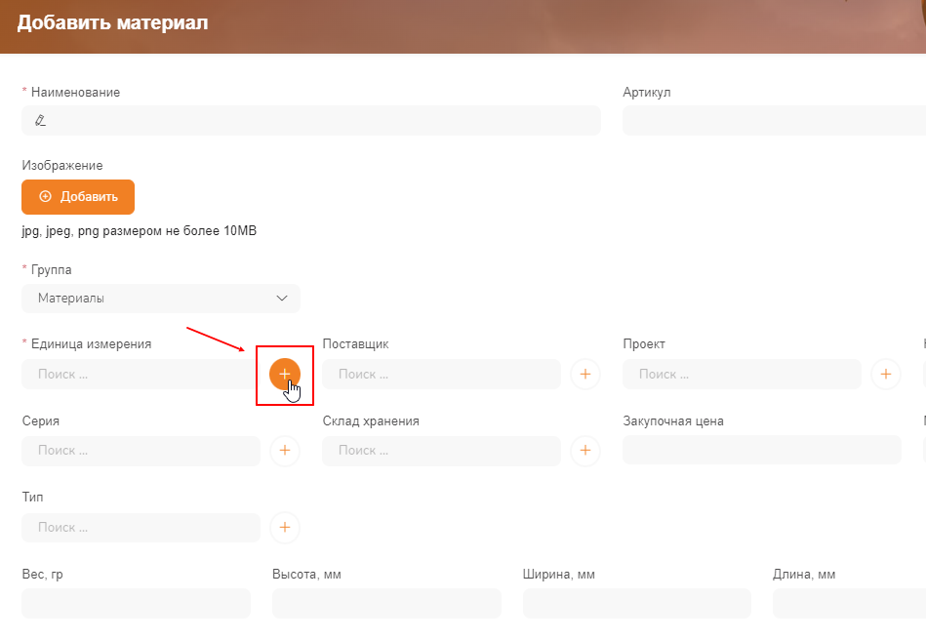Click the plus icon beside Проект field

[x=886, y=374]
